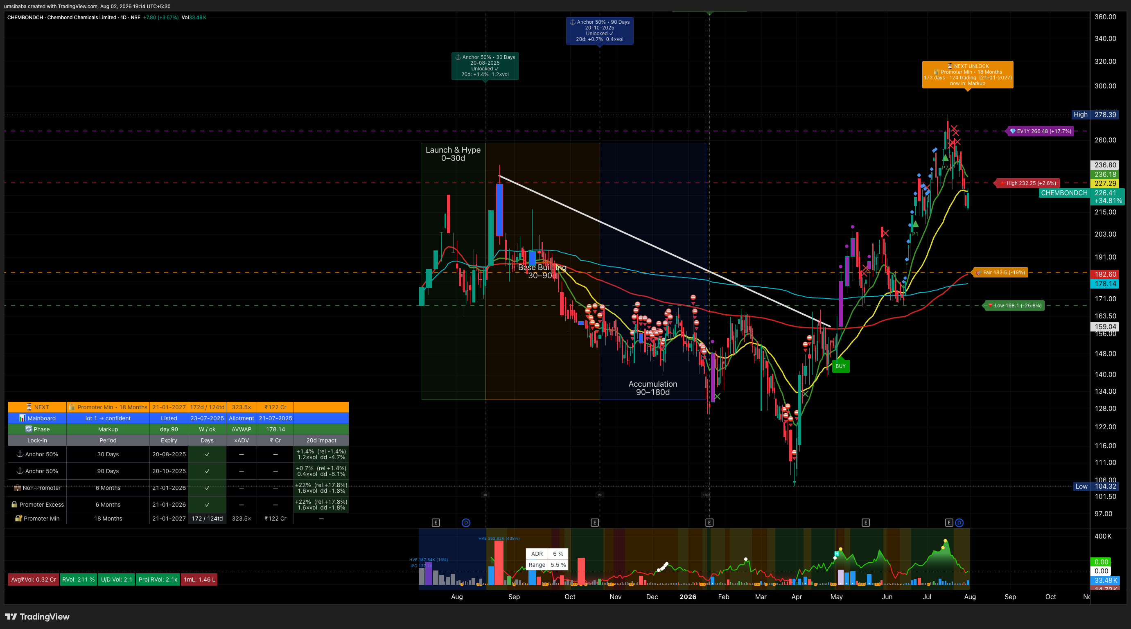Image resolution: width=1131 pixels, height=629 pixels.
Task: Click the U/D Vol: 2.1 badge
Action: point(116,579)
